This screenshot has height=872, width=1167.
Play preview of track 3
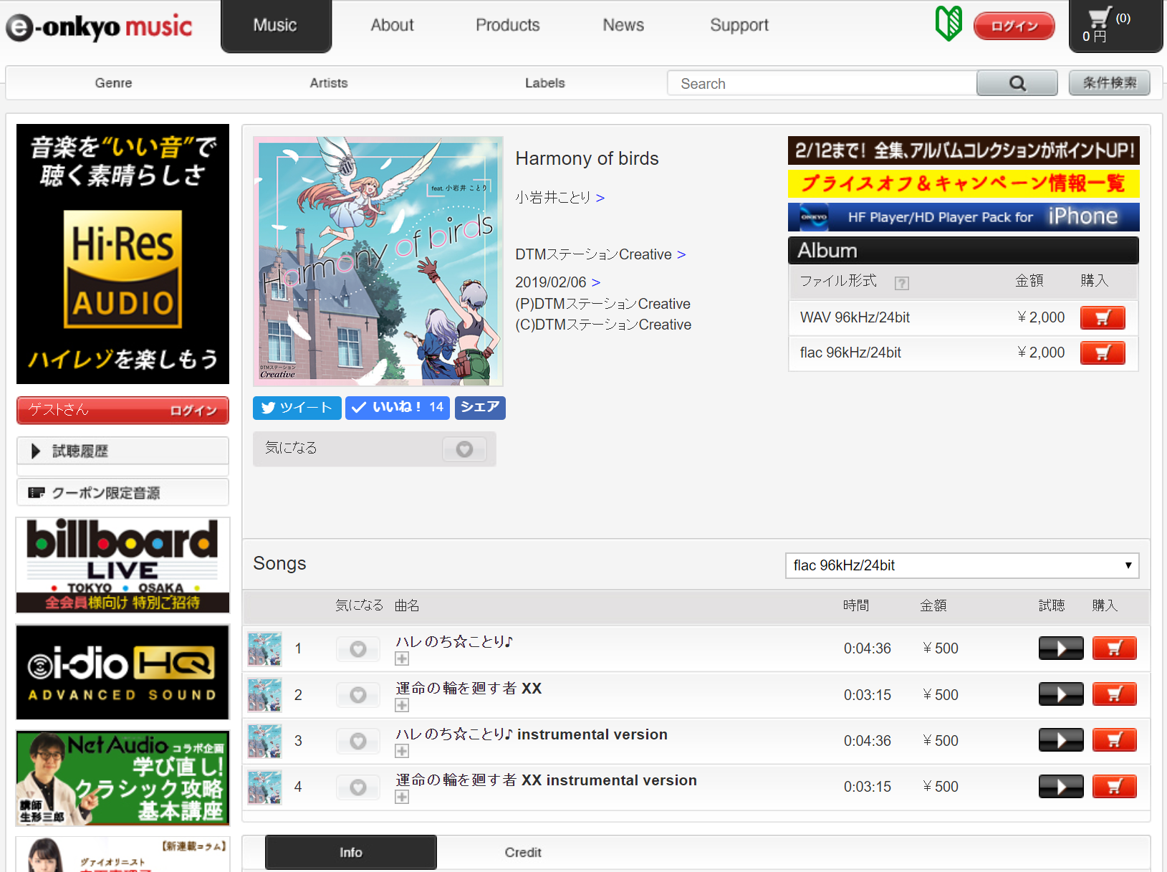[1061, 740]
